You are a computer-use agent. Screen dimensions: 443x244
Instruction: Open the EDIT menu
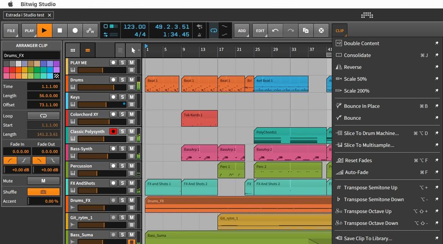click(x=260, y=31)
